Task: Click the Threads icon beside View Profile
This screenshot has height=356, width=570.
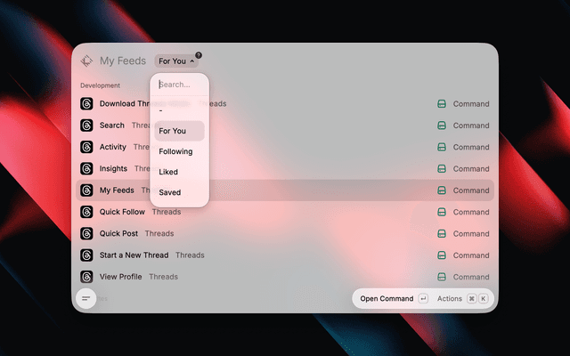Action: (x=86, y=277)
